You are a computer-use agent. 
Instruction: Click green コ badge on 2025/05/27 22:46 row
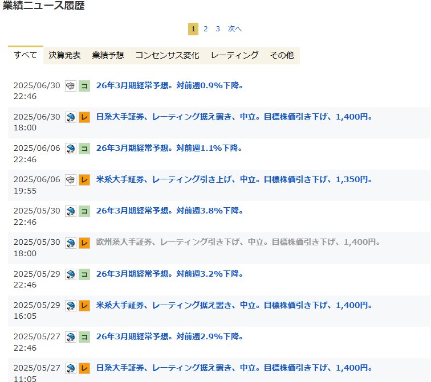click(x=84, y=336)
